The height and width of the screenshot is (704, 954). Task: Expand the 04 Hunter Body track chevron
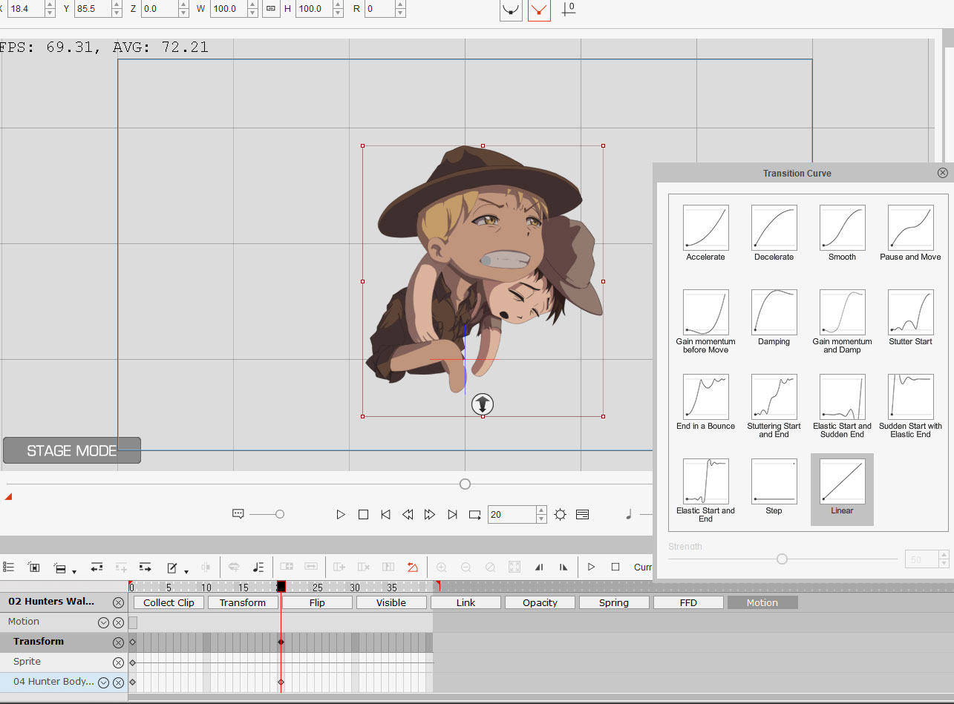[104, 682]
